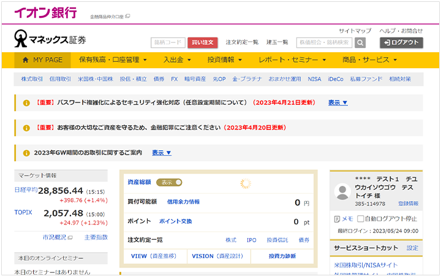Open おまかせ運用 in sub navigation
The image size is (441, 276).
point(285,79)
